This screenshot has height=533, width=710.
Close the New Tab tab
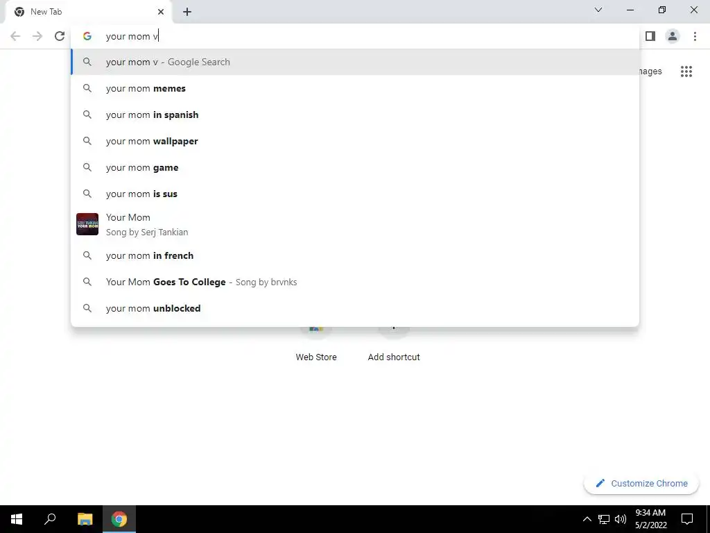[161, 12]
